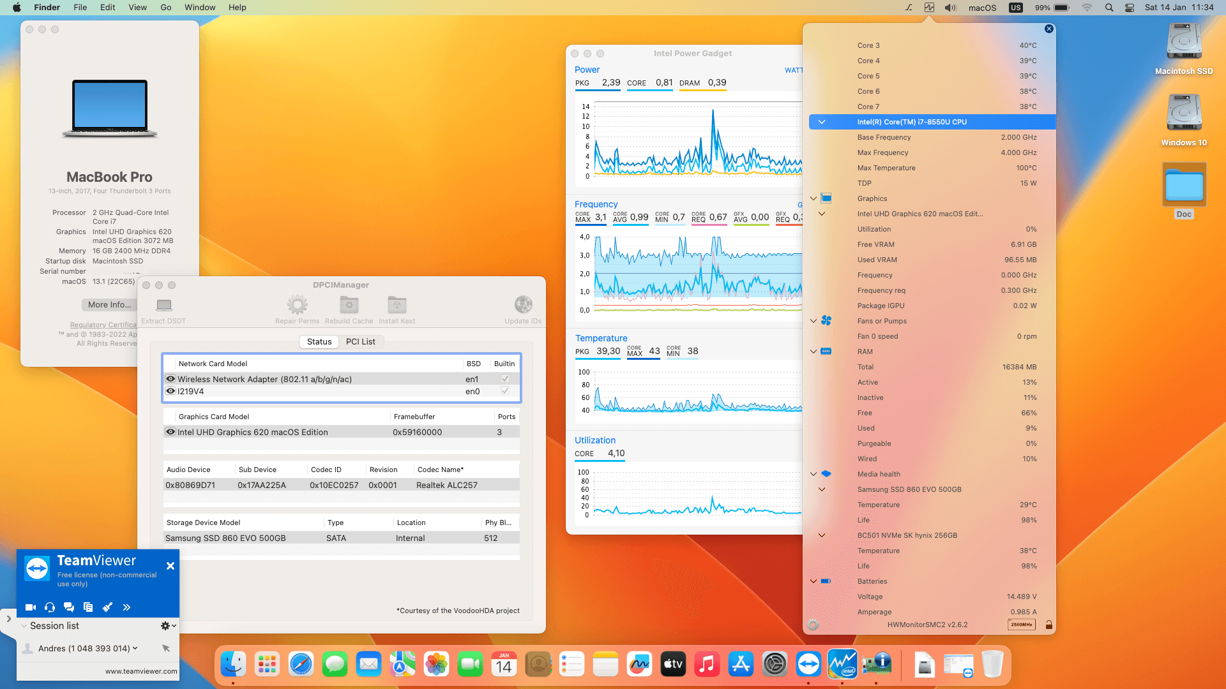Click Repair Perms gear icon
Screen dimensions: 1226x689
pyautogui.click(x=298, y=305)
